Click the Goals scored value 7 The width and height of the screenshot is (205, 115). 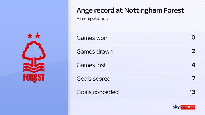[193, 78]
